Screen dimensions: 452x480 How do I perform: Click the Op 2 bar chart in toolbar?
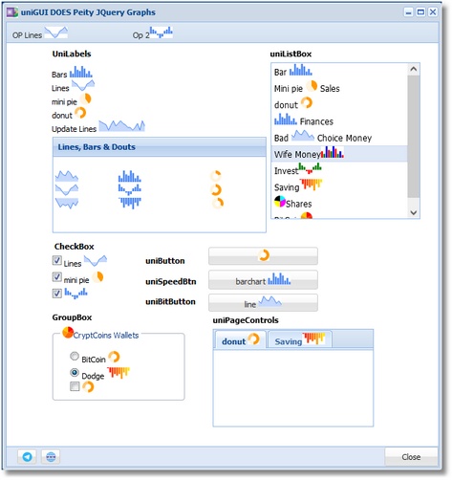click(x=161, y=33)
